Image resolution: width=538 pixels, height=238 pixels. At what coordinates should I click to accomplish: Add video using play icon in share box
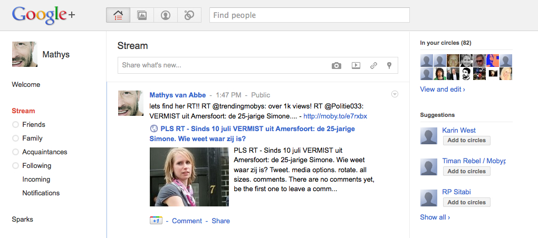tap(356, 66)
